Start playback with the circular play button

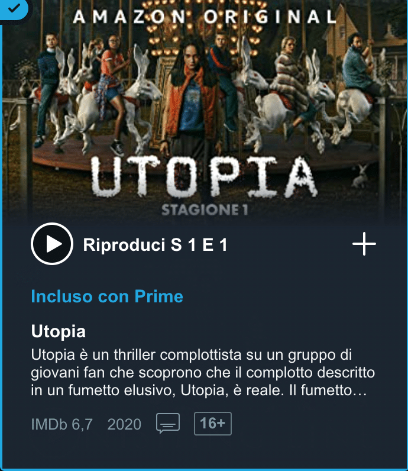click(52, 244)
